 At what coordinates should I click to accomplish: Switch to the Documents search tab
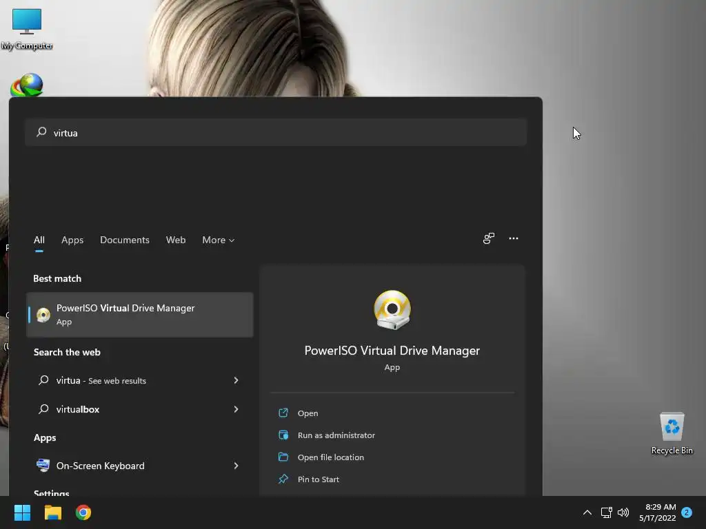125,240
